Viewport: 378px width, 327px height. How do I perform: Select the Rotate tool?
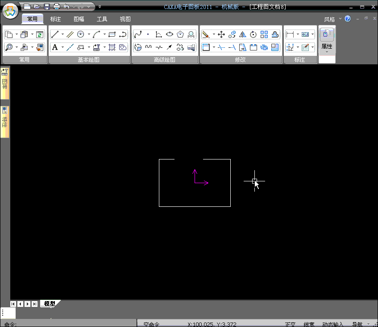pos(253,34)
